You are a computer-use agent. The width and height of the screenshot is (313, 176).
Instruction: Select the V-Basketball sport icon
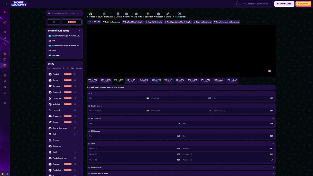coord(148,14)
